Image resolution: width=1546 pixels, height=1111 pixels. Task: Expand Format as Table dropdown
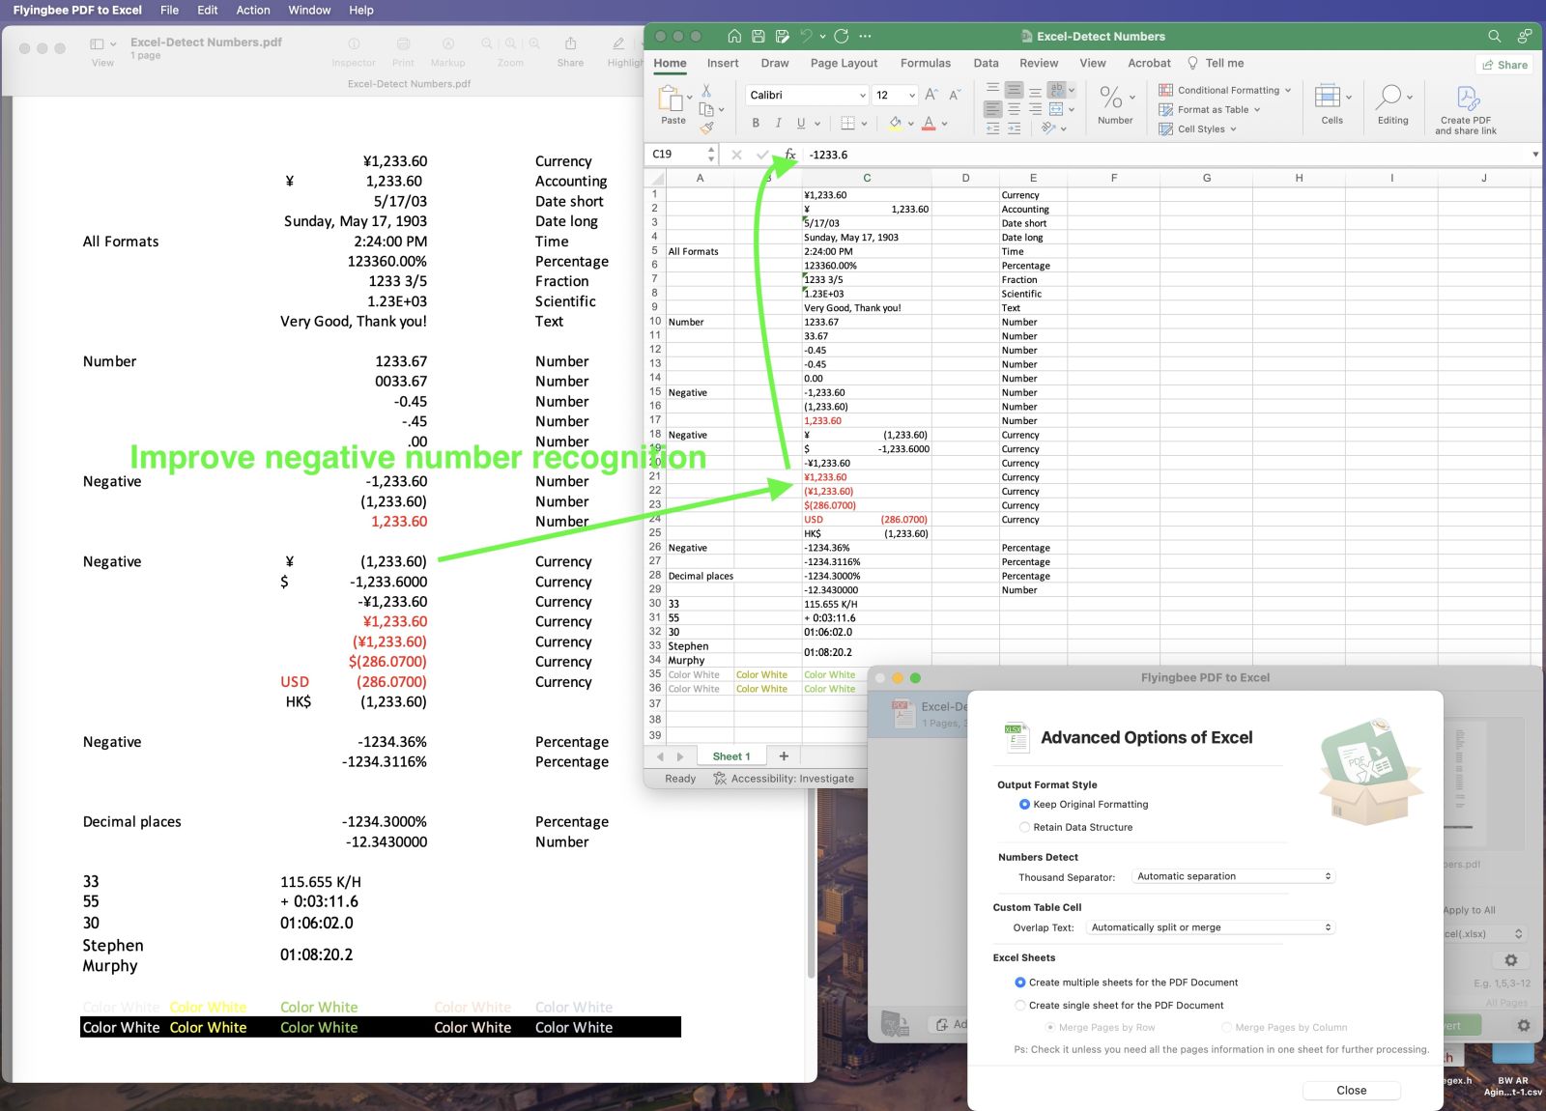[x=1257, y=109]
